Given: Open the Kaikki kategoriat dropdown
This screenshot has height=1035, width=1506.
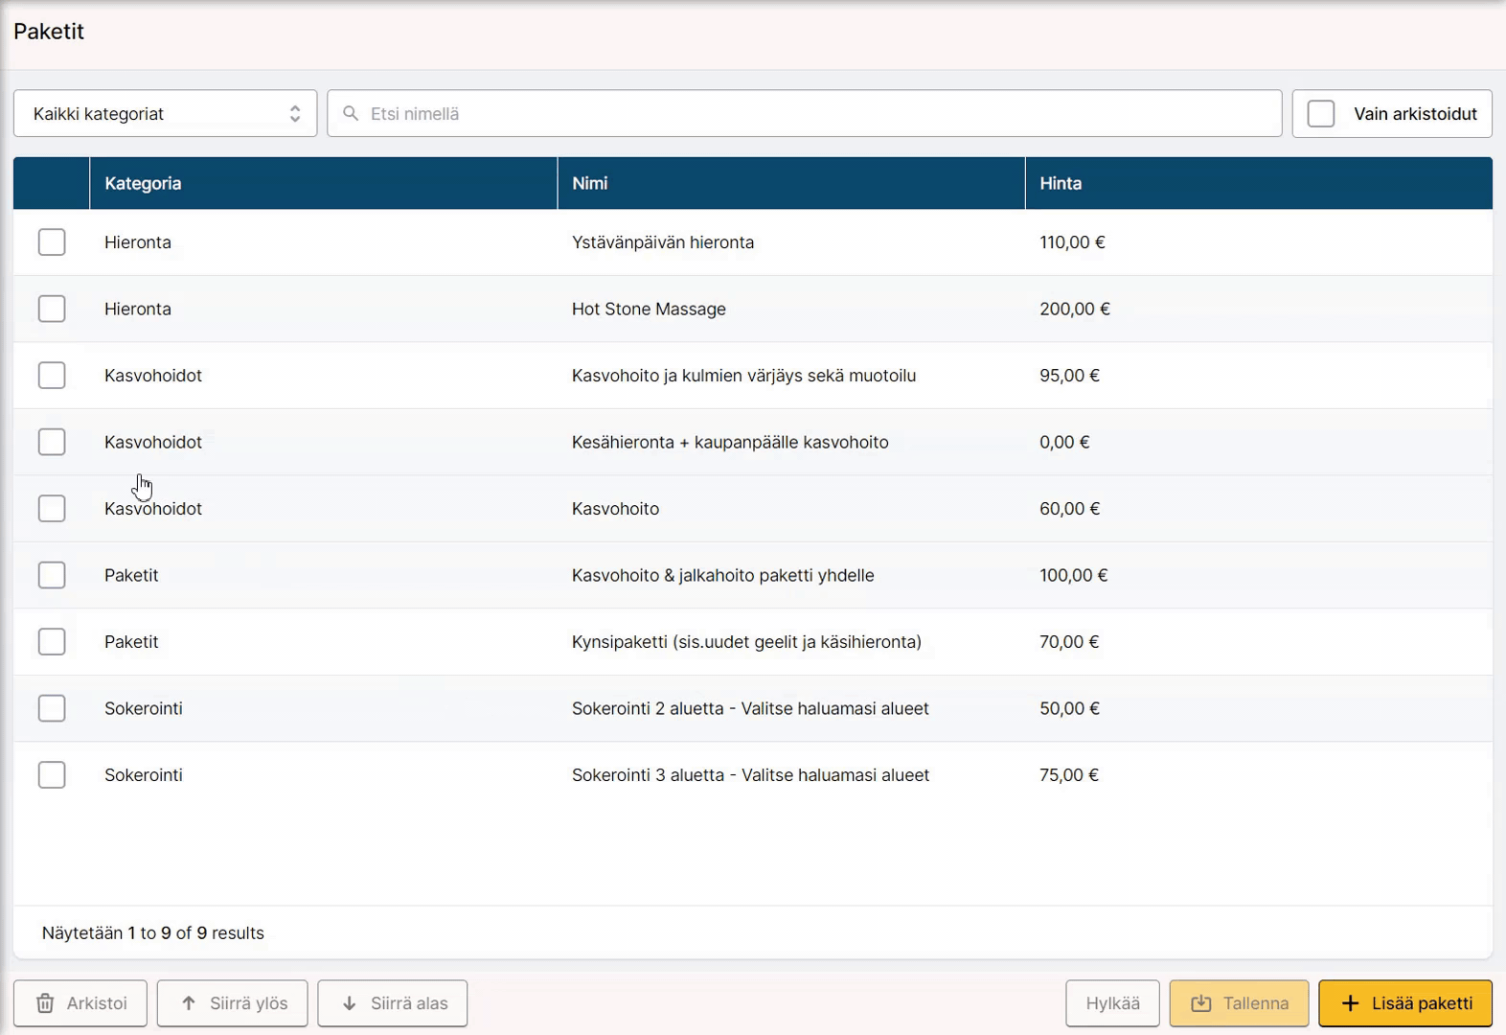Looking at the screenshot, I should click(x=165, y=114).
